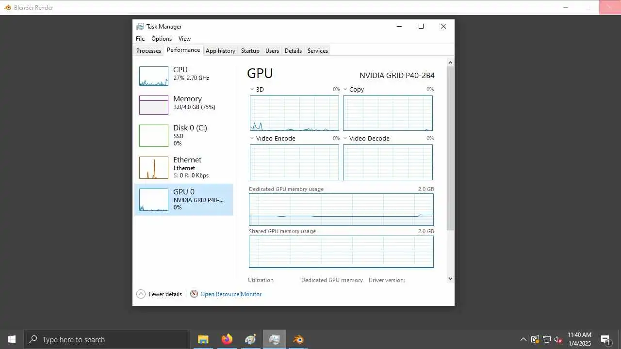Click the Disk 0 mini graph thumbnail
The width and height of the screenshot is (621, 349).
[x=154, y=136]
